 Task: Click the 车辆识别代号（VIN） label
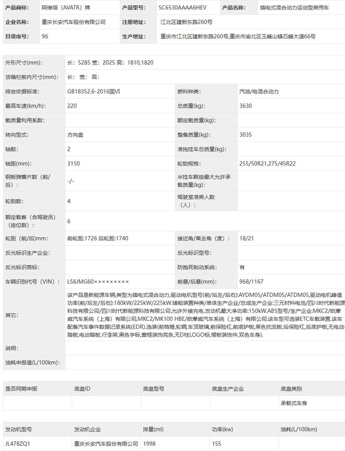point(32,282)
